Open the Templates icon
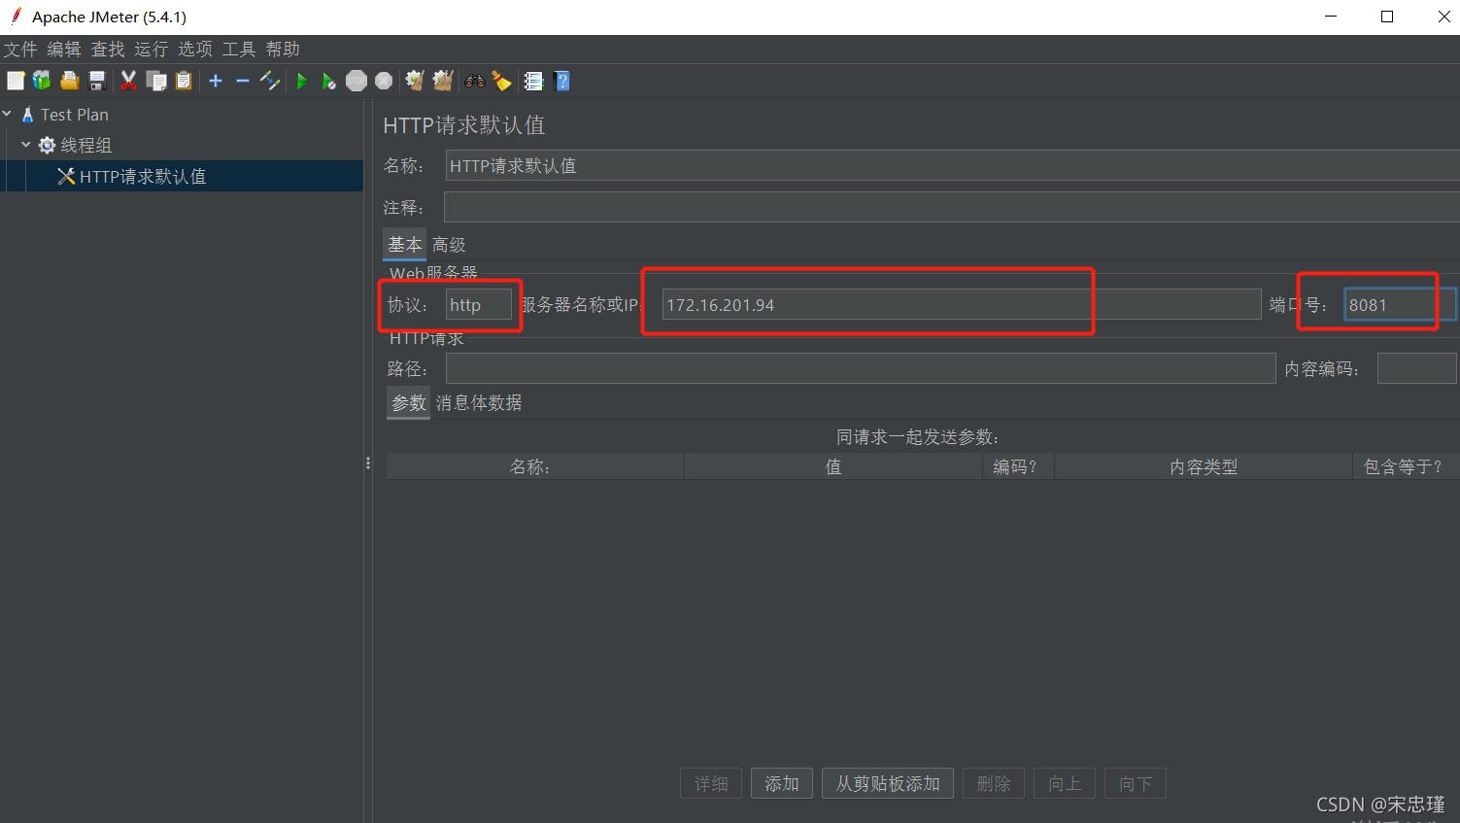Screen dimensions: 1460x823 pyautogui.click(x=42, y=81)
